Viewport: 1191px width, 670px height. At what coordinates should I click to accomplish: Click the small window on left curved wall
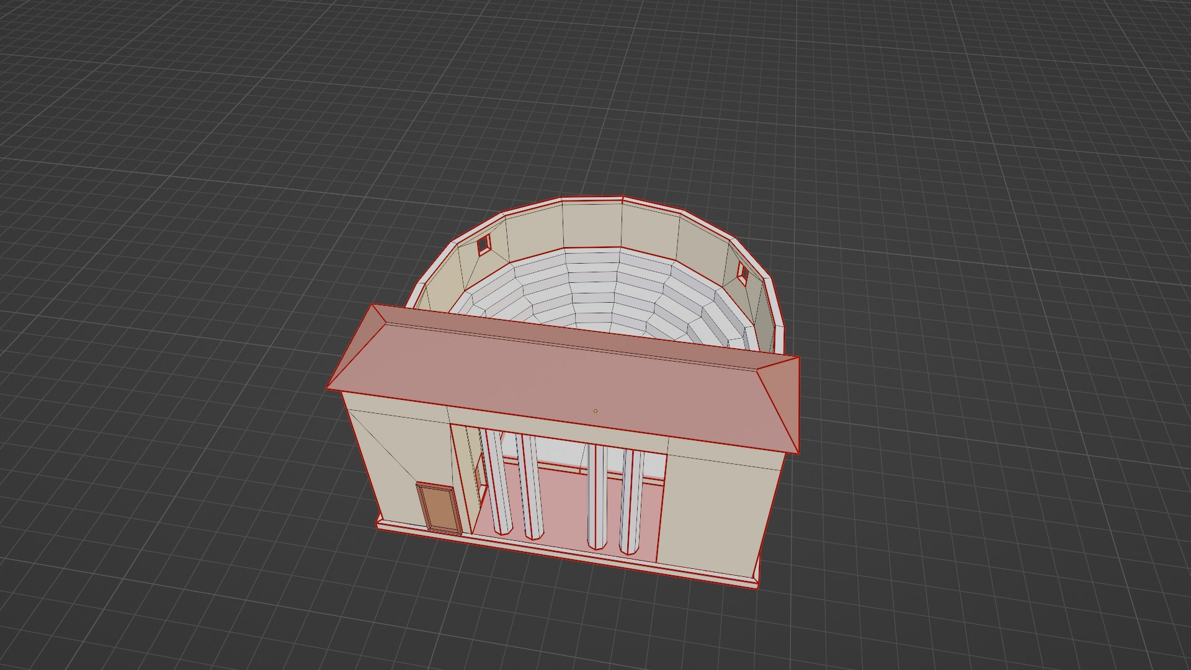[x=483, y=244]
